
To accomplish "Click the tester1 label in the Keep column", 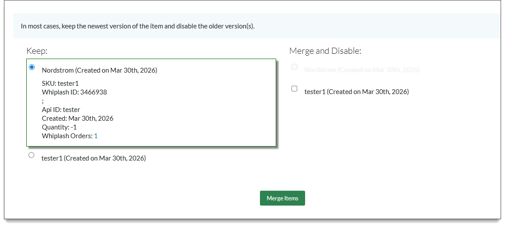I will tap(93, 158).
